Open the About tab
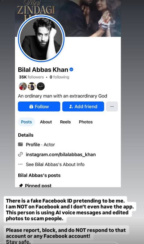 pyautogui.click(x=46, y=122)
